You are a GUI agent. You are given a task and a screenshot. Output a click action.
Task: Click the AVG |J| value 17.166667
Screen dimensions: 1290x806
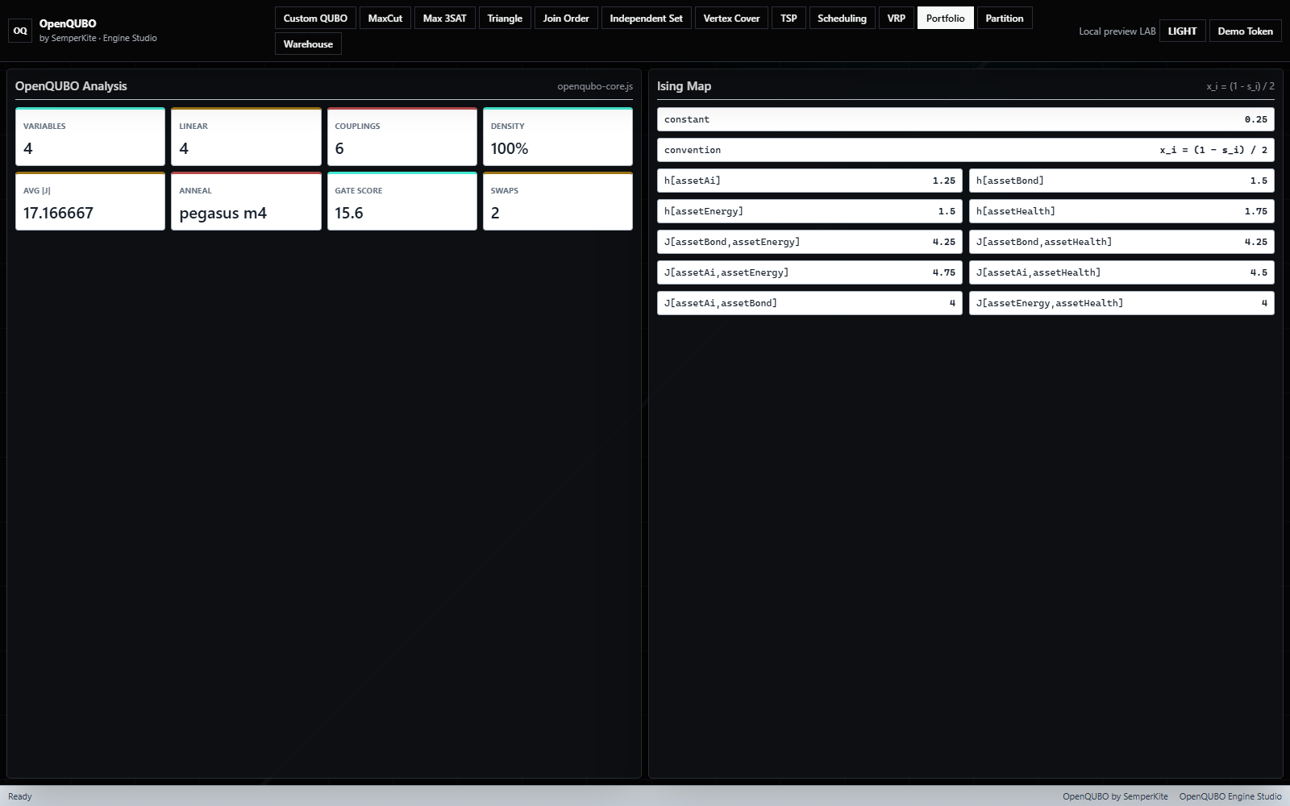click(x=58, y=213)
